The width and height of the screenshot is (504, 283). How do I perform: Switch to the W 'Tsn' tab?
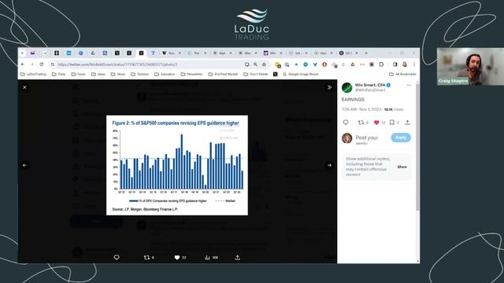pos(172,53)
